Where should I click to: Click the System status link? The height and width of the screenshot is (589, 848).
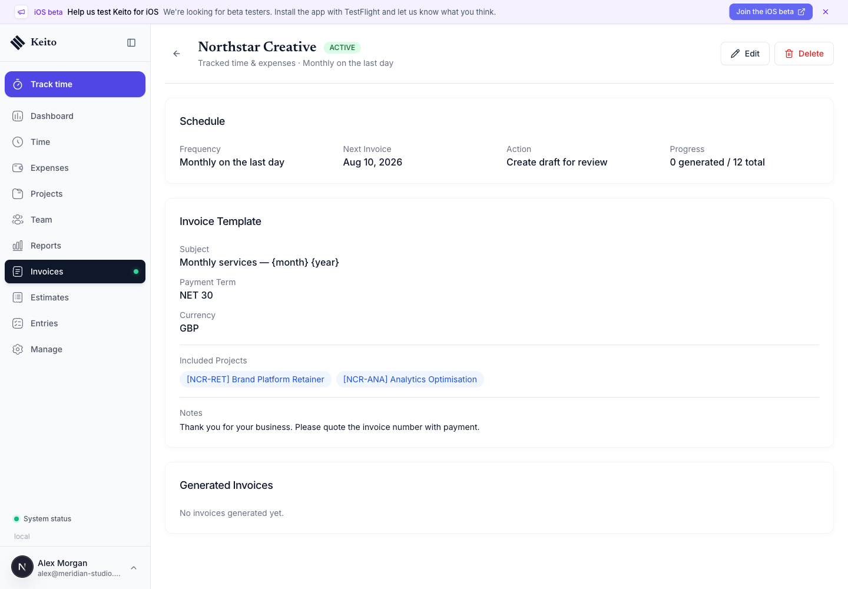[x=42, y=519]
